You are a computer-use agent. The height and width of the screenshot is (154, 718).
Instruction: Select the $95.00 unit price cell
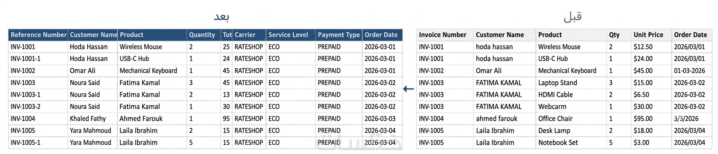[651, 119]
